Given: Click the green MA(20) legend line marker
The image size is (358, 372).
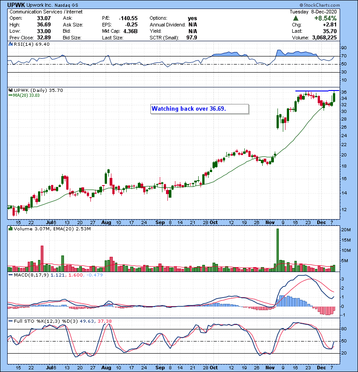Looking at the screenshot, I should tap(10, 95).
